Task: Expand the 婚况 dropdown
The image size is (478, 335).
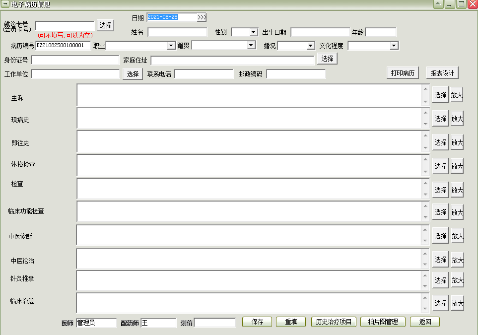Action: (x=310, y=46)
